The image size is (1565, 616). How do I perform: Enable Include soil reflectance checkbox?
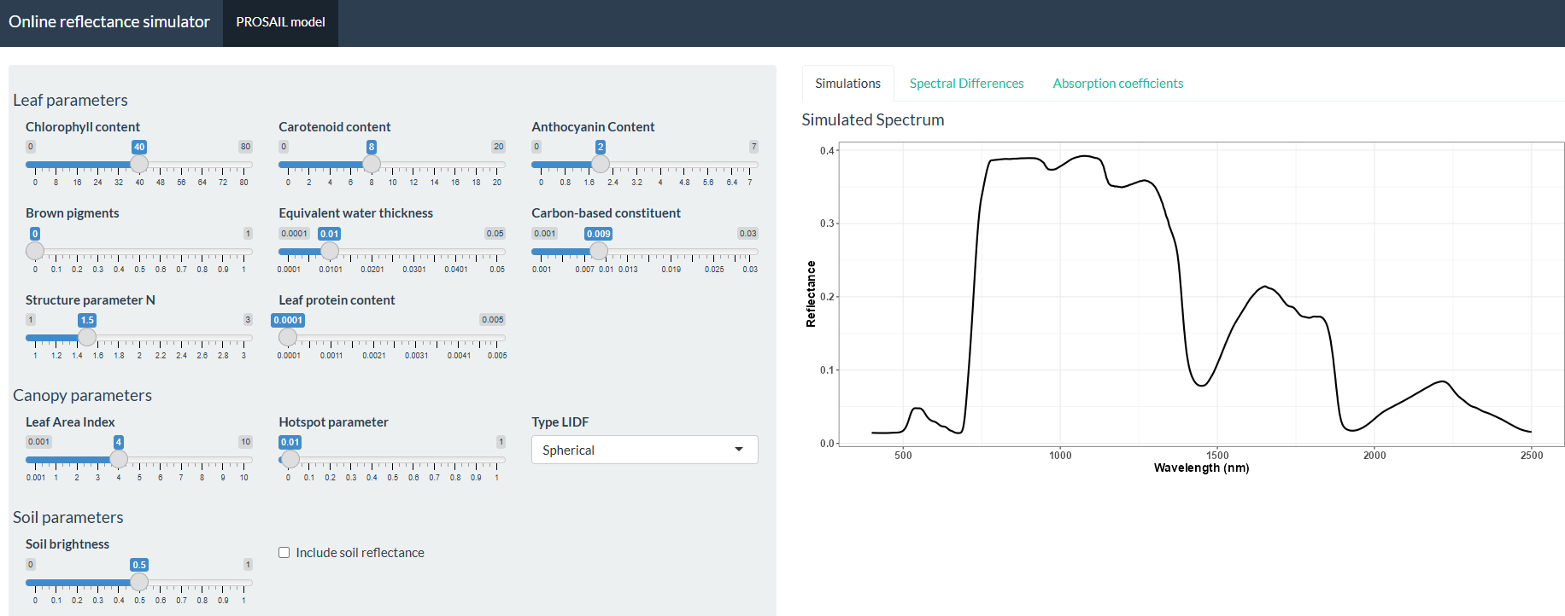[x=284, y=553]
